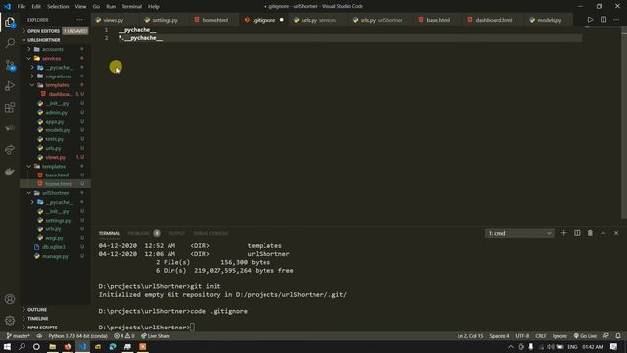627x353 pixels.
Task: Open the File menu
Action: [22, 7]
